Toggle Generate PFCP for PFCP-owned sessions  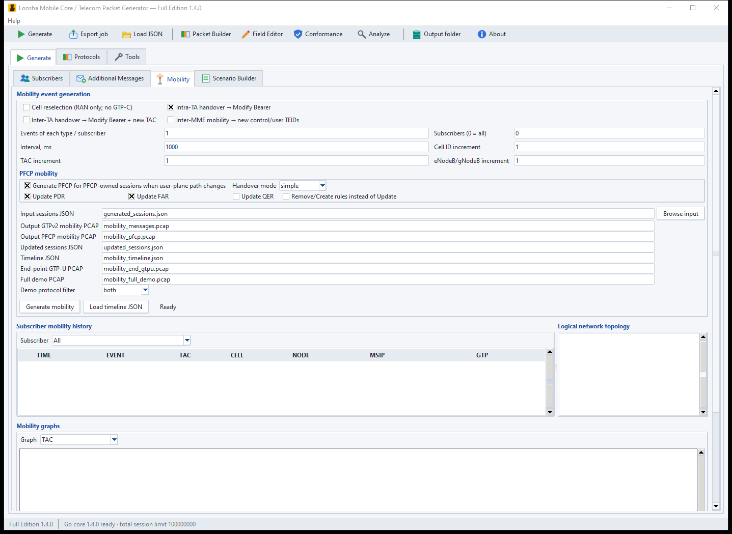(27, 186)
